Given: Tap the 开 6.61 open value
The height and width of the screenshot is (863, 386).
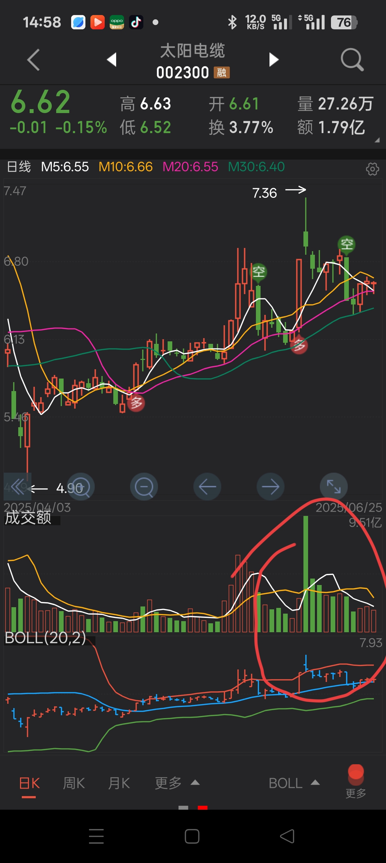Looking at the screenshot, I should [234, 104].
